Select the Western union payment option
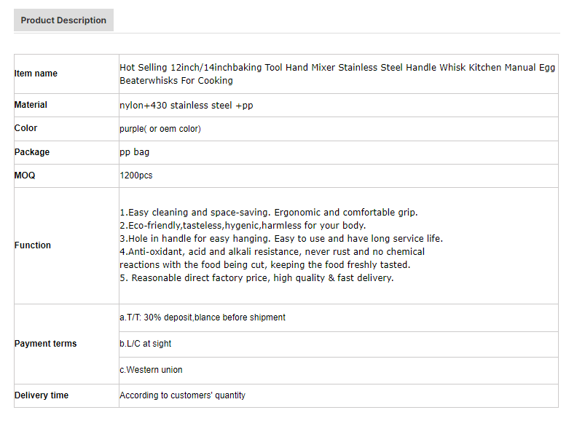This screenshot has height=426, width=585. (x=151, y=370)
